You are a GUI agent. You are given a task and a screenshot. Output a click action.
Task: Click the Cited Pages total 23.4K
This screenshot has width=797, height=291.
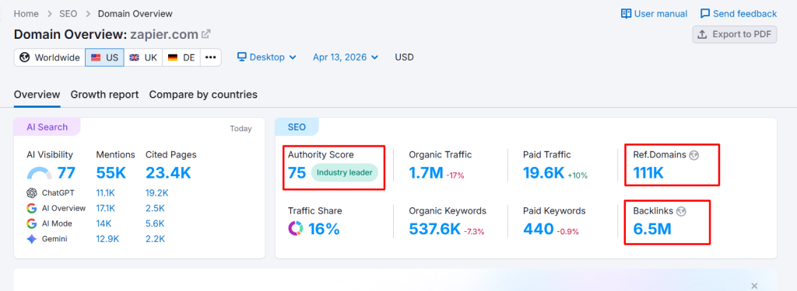(168, 173)
